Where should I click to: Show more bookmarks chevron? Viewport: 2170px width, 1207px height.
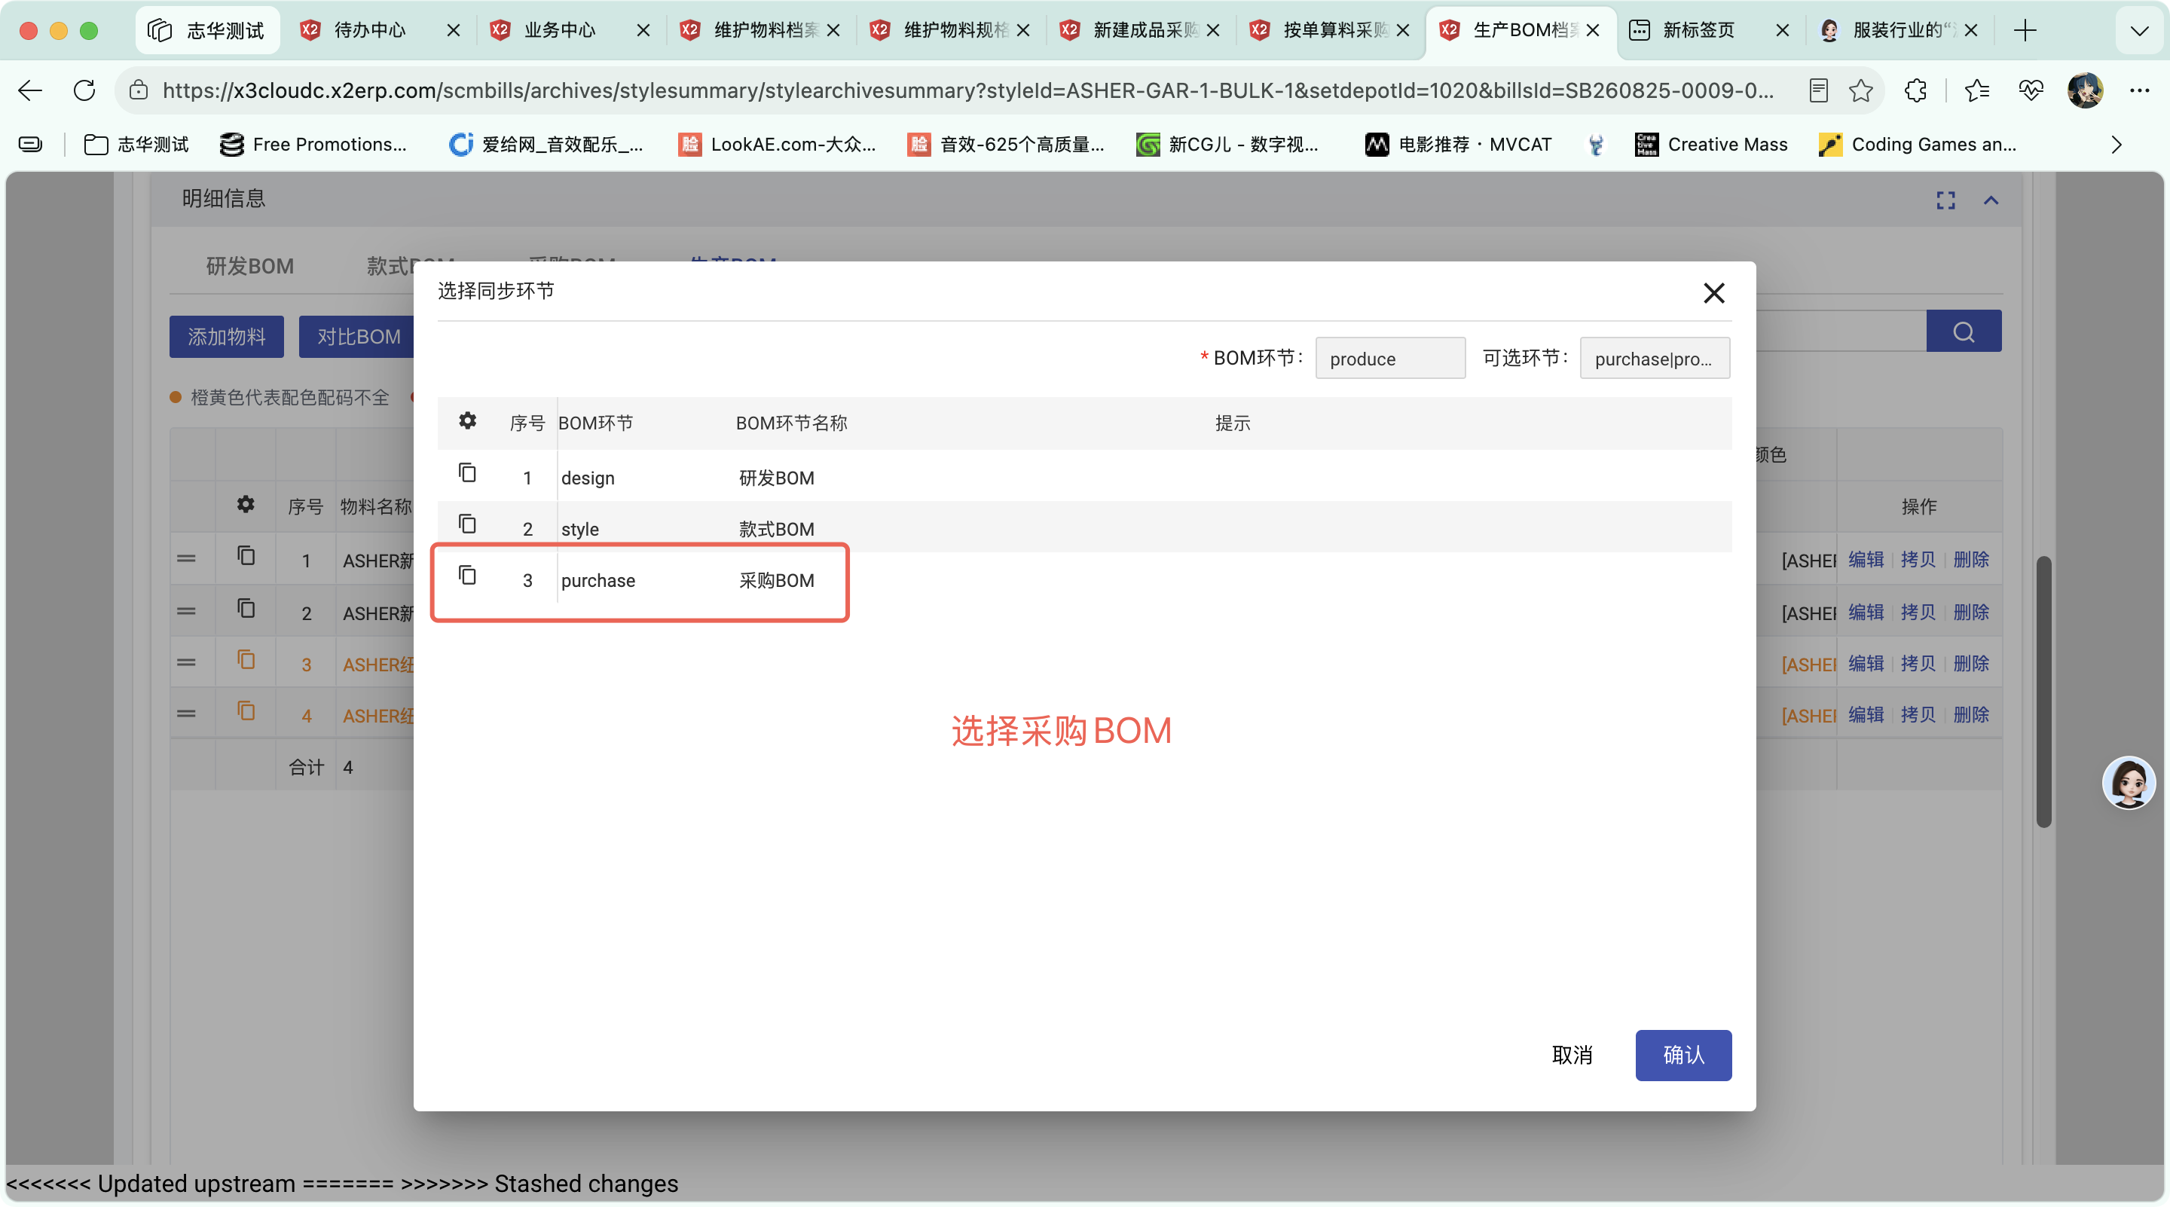(x=2116, y=145)
